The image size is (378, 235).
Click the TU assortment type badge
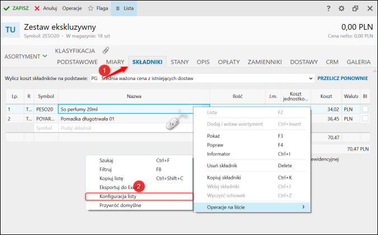[11, 30]
